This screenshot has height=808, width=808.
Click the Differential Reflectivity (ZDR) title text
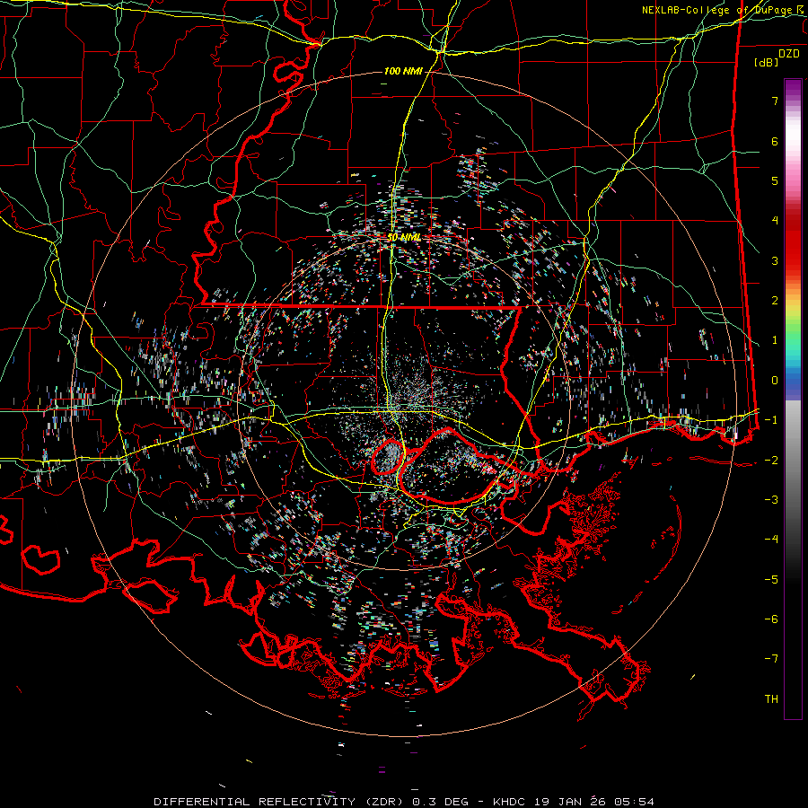280,802
